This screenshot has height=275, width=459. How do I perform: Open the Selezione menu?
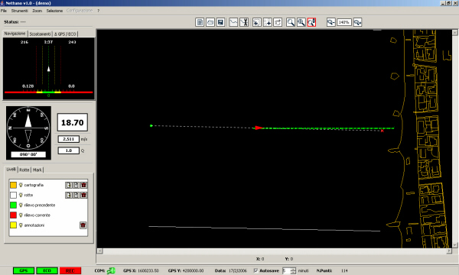point(54,11)
